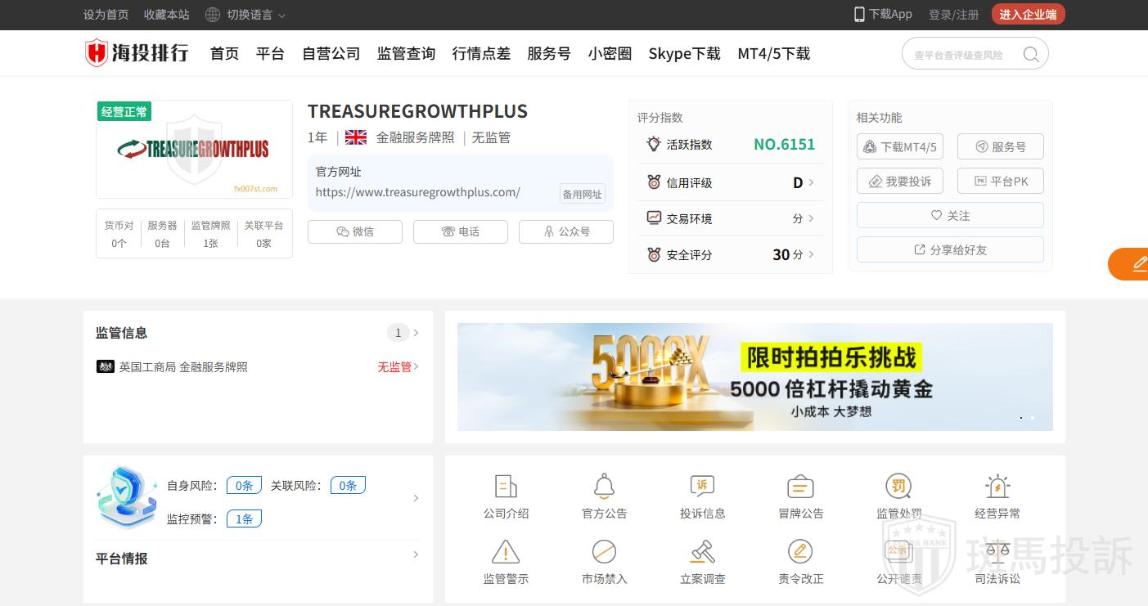Open the 立案调查 gavel icon
The height and width of the screenshot is (606, 1148).
tap(702, 553)
